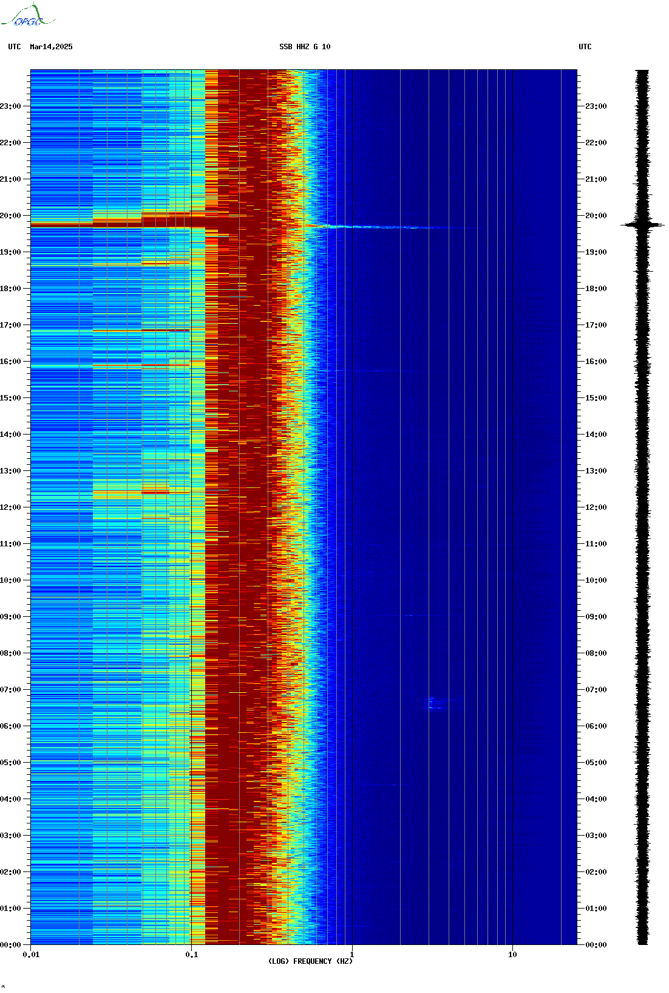Click the right 01:00 time label
Image resolution: width=669 pixels, height=993 pixels.
[x=596, y=909]
